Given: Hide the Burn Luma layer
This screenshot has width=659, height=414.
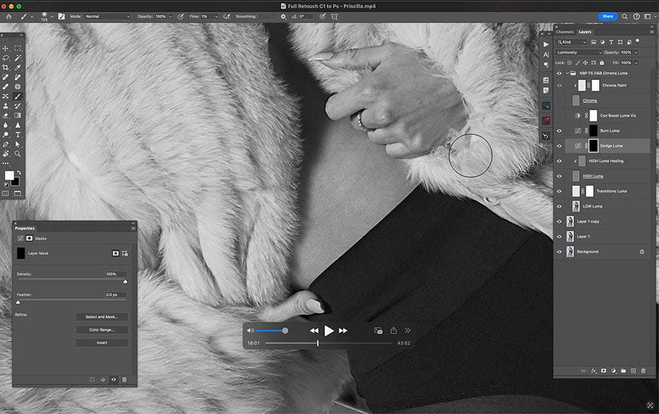Looking at the screenshot, I should tap(559, 130).
